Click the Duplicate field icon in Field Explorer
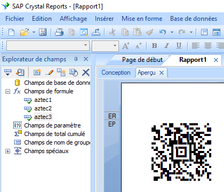This screenshot has height=192, width=224. coord(61,73)
